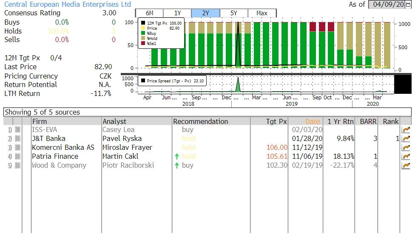
Task: Select Komercni Banka AS firm row
Action: [x=63, y=147]
